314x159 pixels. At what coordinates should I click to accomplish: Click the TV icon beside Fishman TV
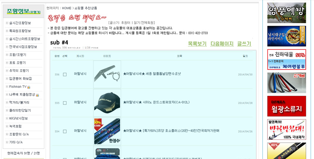click(29, 87)
